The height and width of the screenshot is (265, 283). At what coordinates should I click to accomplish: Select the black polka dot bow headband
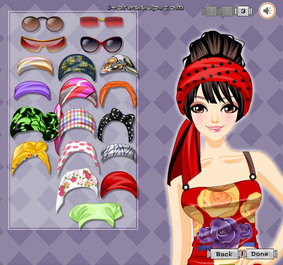tap(116, 125)
